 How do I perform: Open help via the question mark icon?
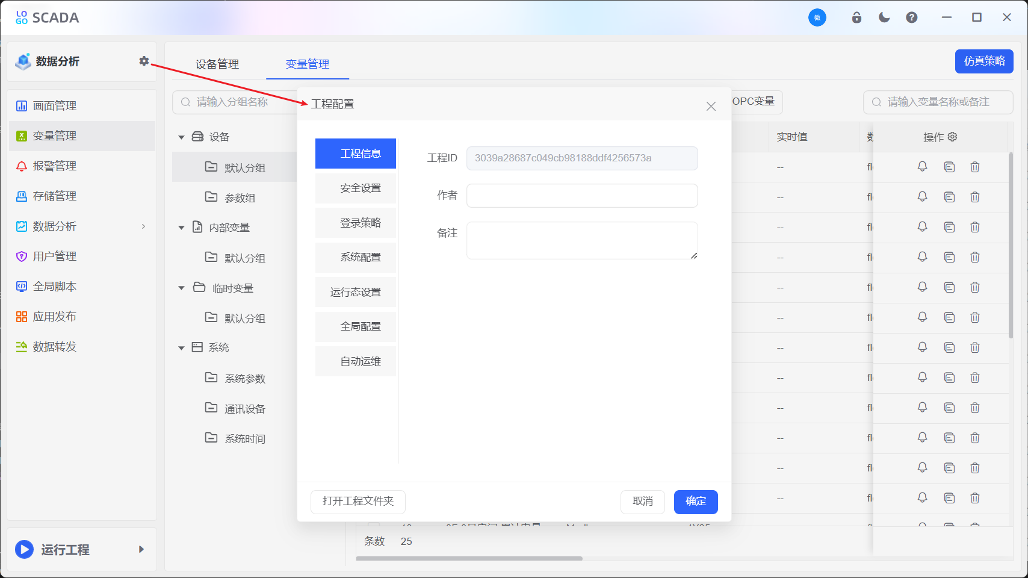click(x=911, y=17)
